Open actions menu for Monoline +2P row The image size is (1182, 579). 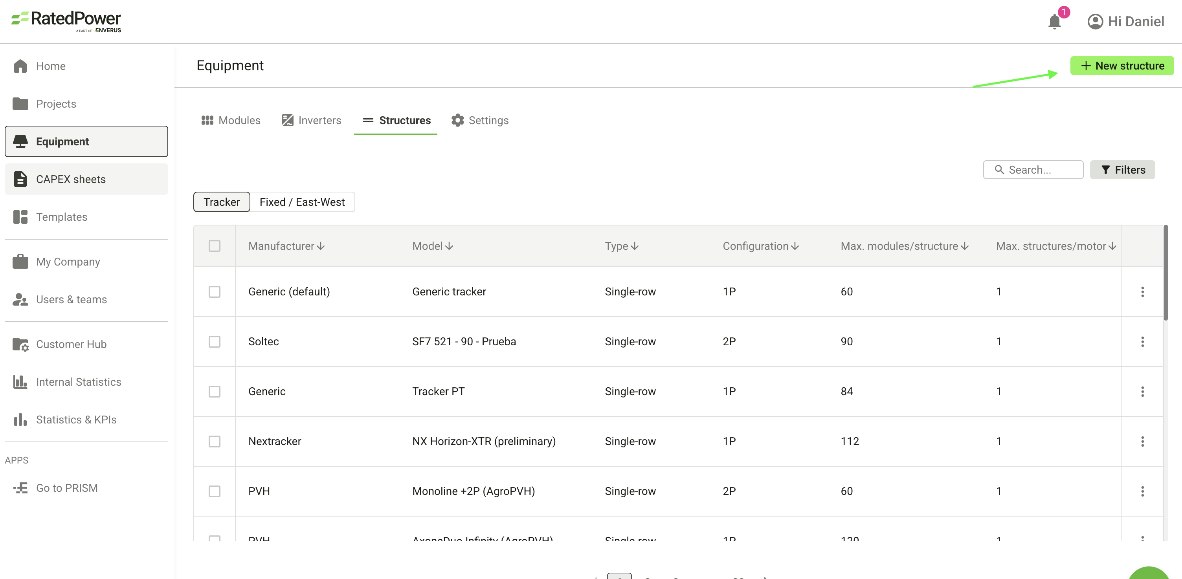[x=1142, y=491]
